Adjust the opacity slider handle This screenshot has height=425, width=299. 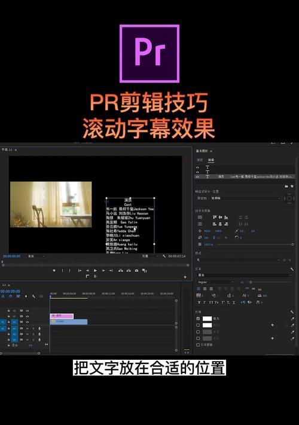[292, 244]
